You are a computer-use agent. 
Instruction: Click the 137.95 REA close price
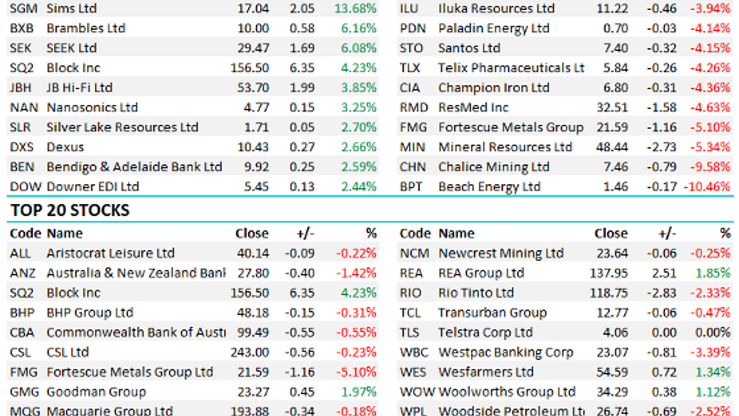pos(608,273)
